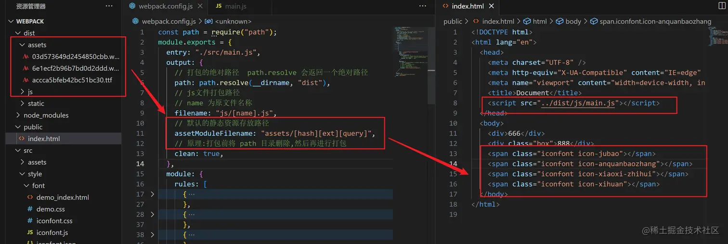Click the index.html minimap
Image resolution: width=728 pixels, height=244 pixels.
(x=717, y=36)
